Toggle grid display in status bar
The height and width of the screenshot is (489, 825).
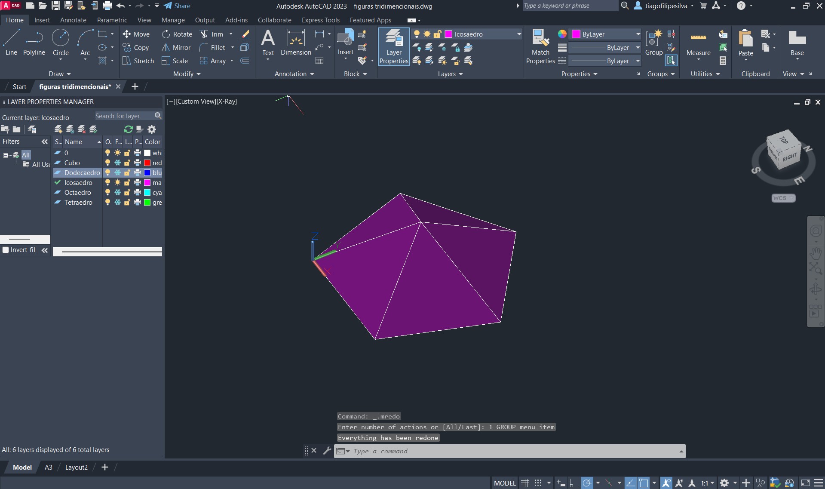(x=525, y=483)
